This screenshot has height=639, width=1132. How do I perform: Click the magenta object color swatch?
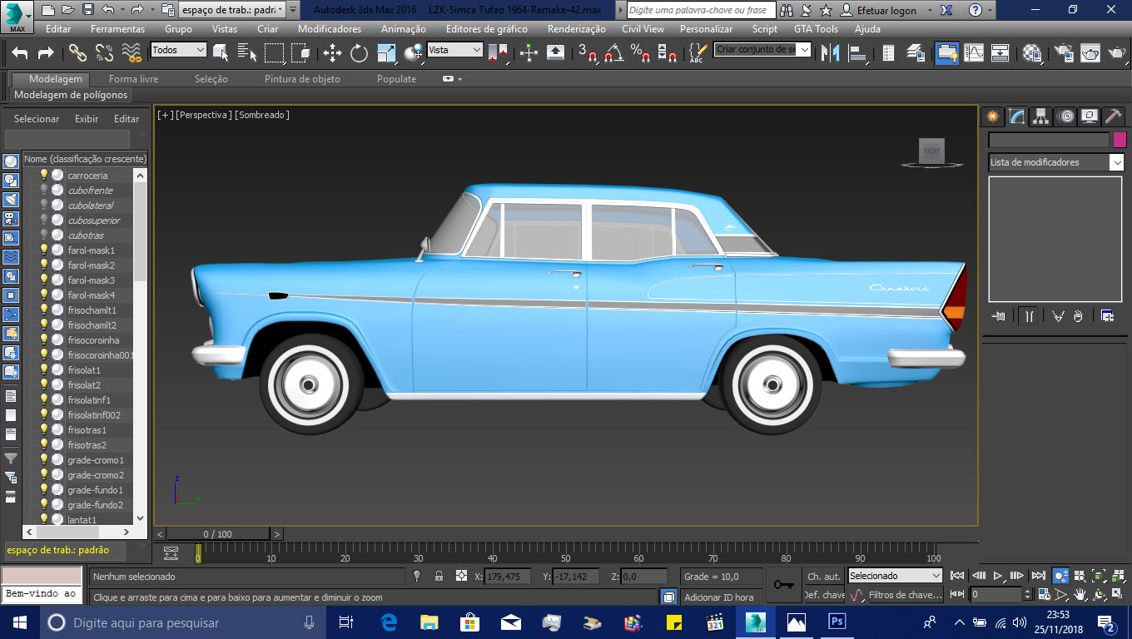tap(1120, 140)
